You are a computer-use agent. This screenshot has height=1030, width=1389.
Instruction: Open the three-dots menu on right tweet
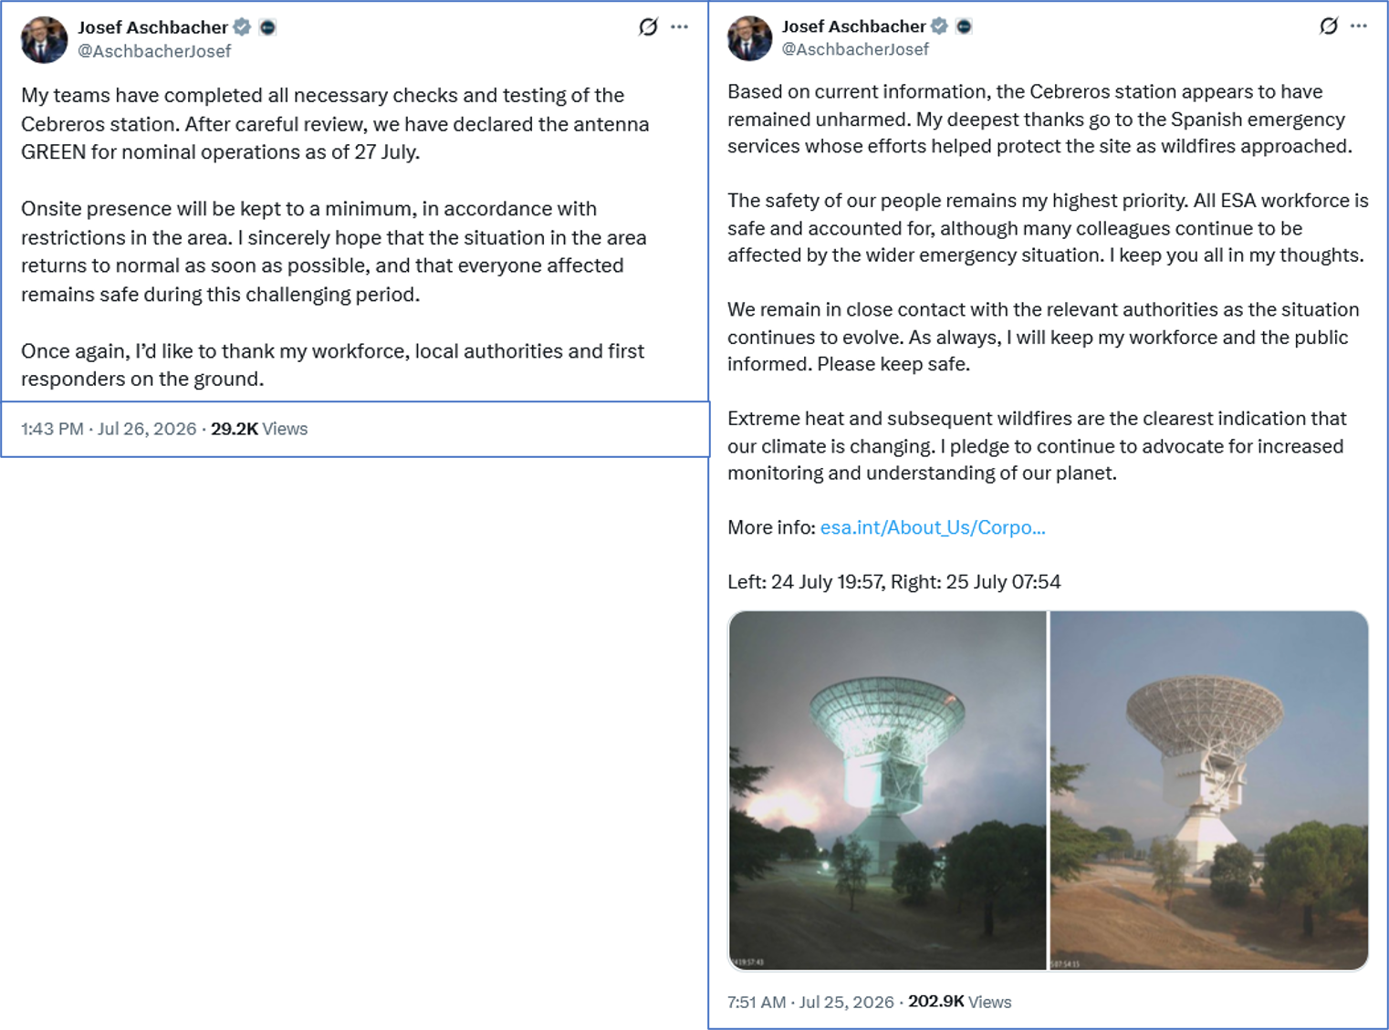(x=1359, y=26)
